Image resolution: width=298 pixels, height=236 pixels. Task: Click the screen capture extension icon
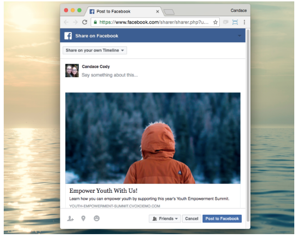tap(235, 22)
